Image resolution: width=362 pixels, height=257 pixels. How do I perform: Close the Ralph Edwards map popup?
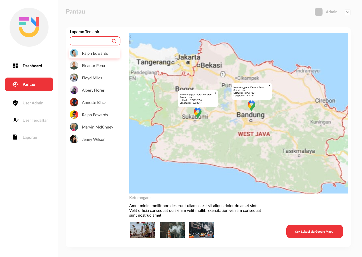(215, 93)
